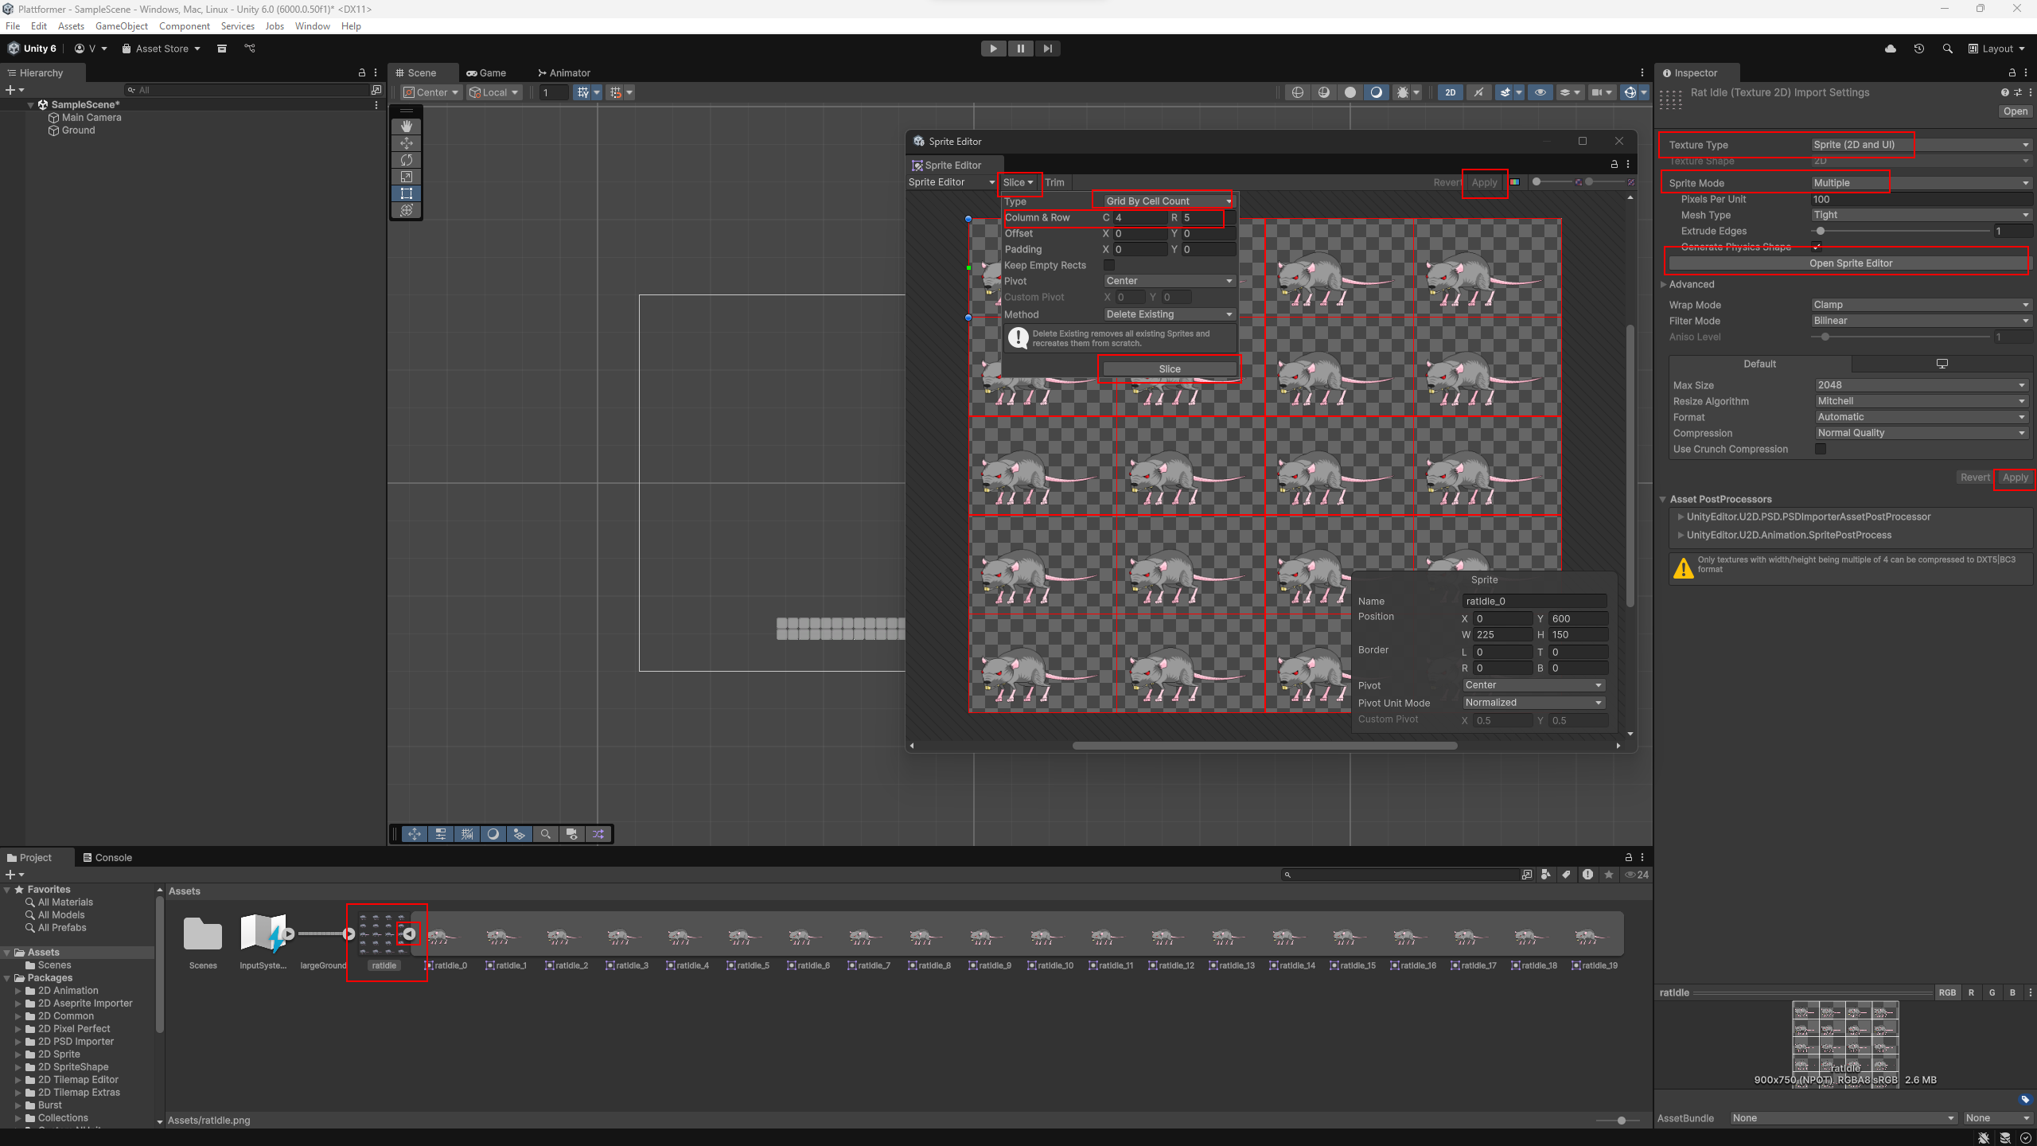
Task: Open the slicing Type dropdown
Action: pos(1169,201)
